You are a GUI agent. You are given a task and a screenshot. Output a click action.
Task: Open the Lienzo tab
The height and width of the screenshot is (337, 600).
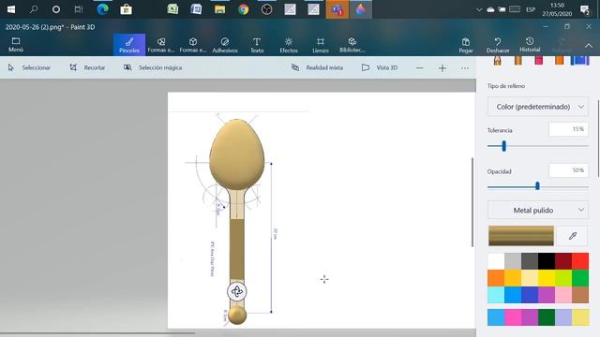[321, 45]
